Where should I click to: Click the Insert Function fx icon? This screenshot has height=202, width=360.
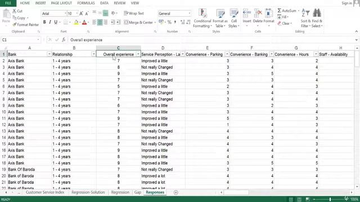click(x=64, y=40)
